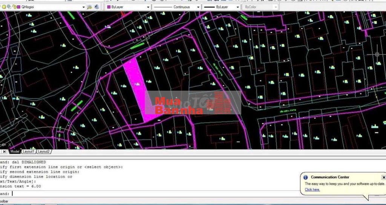Click the Layer Previous icon

(x=97, y=7)
